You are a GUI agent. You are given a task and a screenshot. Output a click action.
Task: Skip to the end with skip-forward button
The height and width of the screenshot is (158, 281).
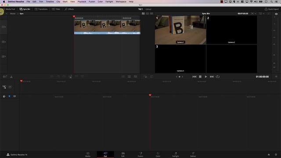(x=212, y=77)
